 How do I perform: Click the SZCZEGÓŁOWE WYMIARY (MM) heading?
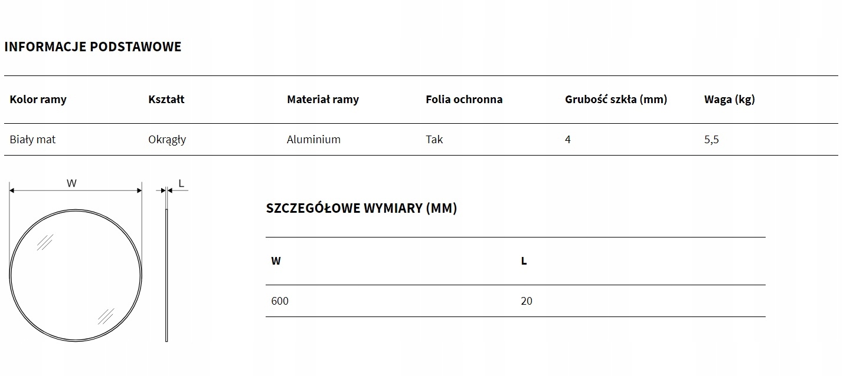click(361, 208)
